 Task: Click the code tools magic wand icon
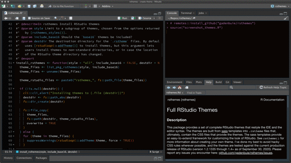point(61,18)
